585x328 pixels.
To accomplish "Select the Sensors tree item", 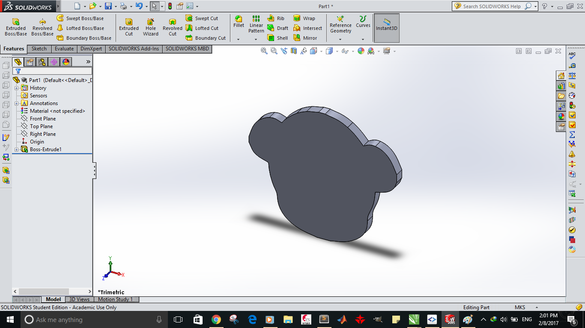I will (x=34, y=96).
